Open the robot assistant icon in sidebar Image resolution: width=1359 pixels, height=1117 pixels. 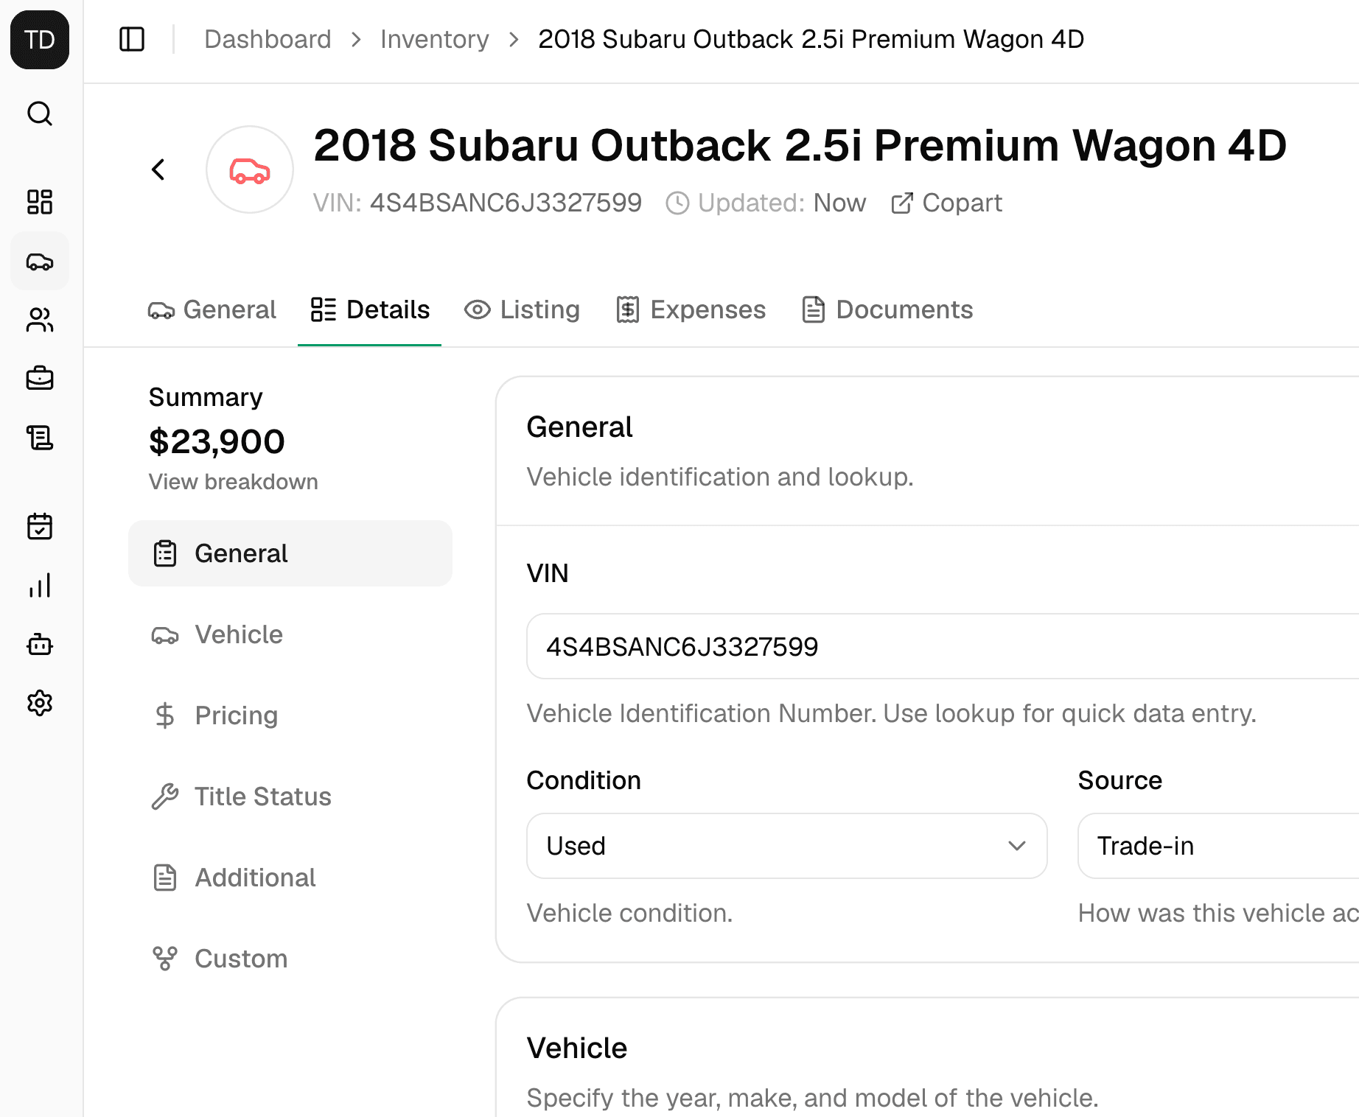40,645
